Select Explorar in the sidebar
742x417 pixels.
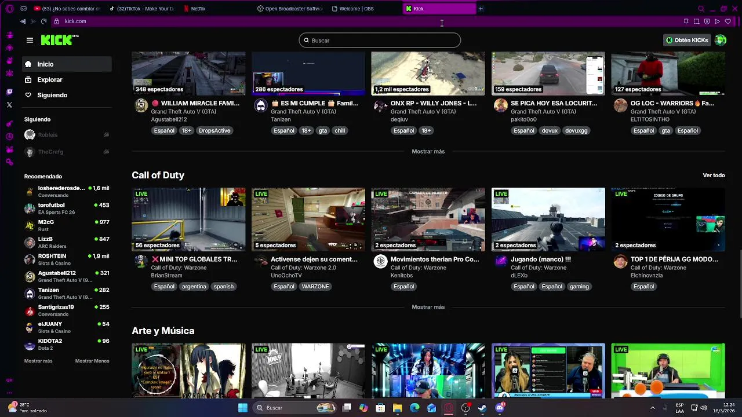tap(67, 79)
